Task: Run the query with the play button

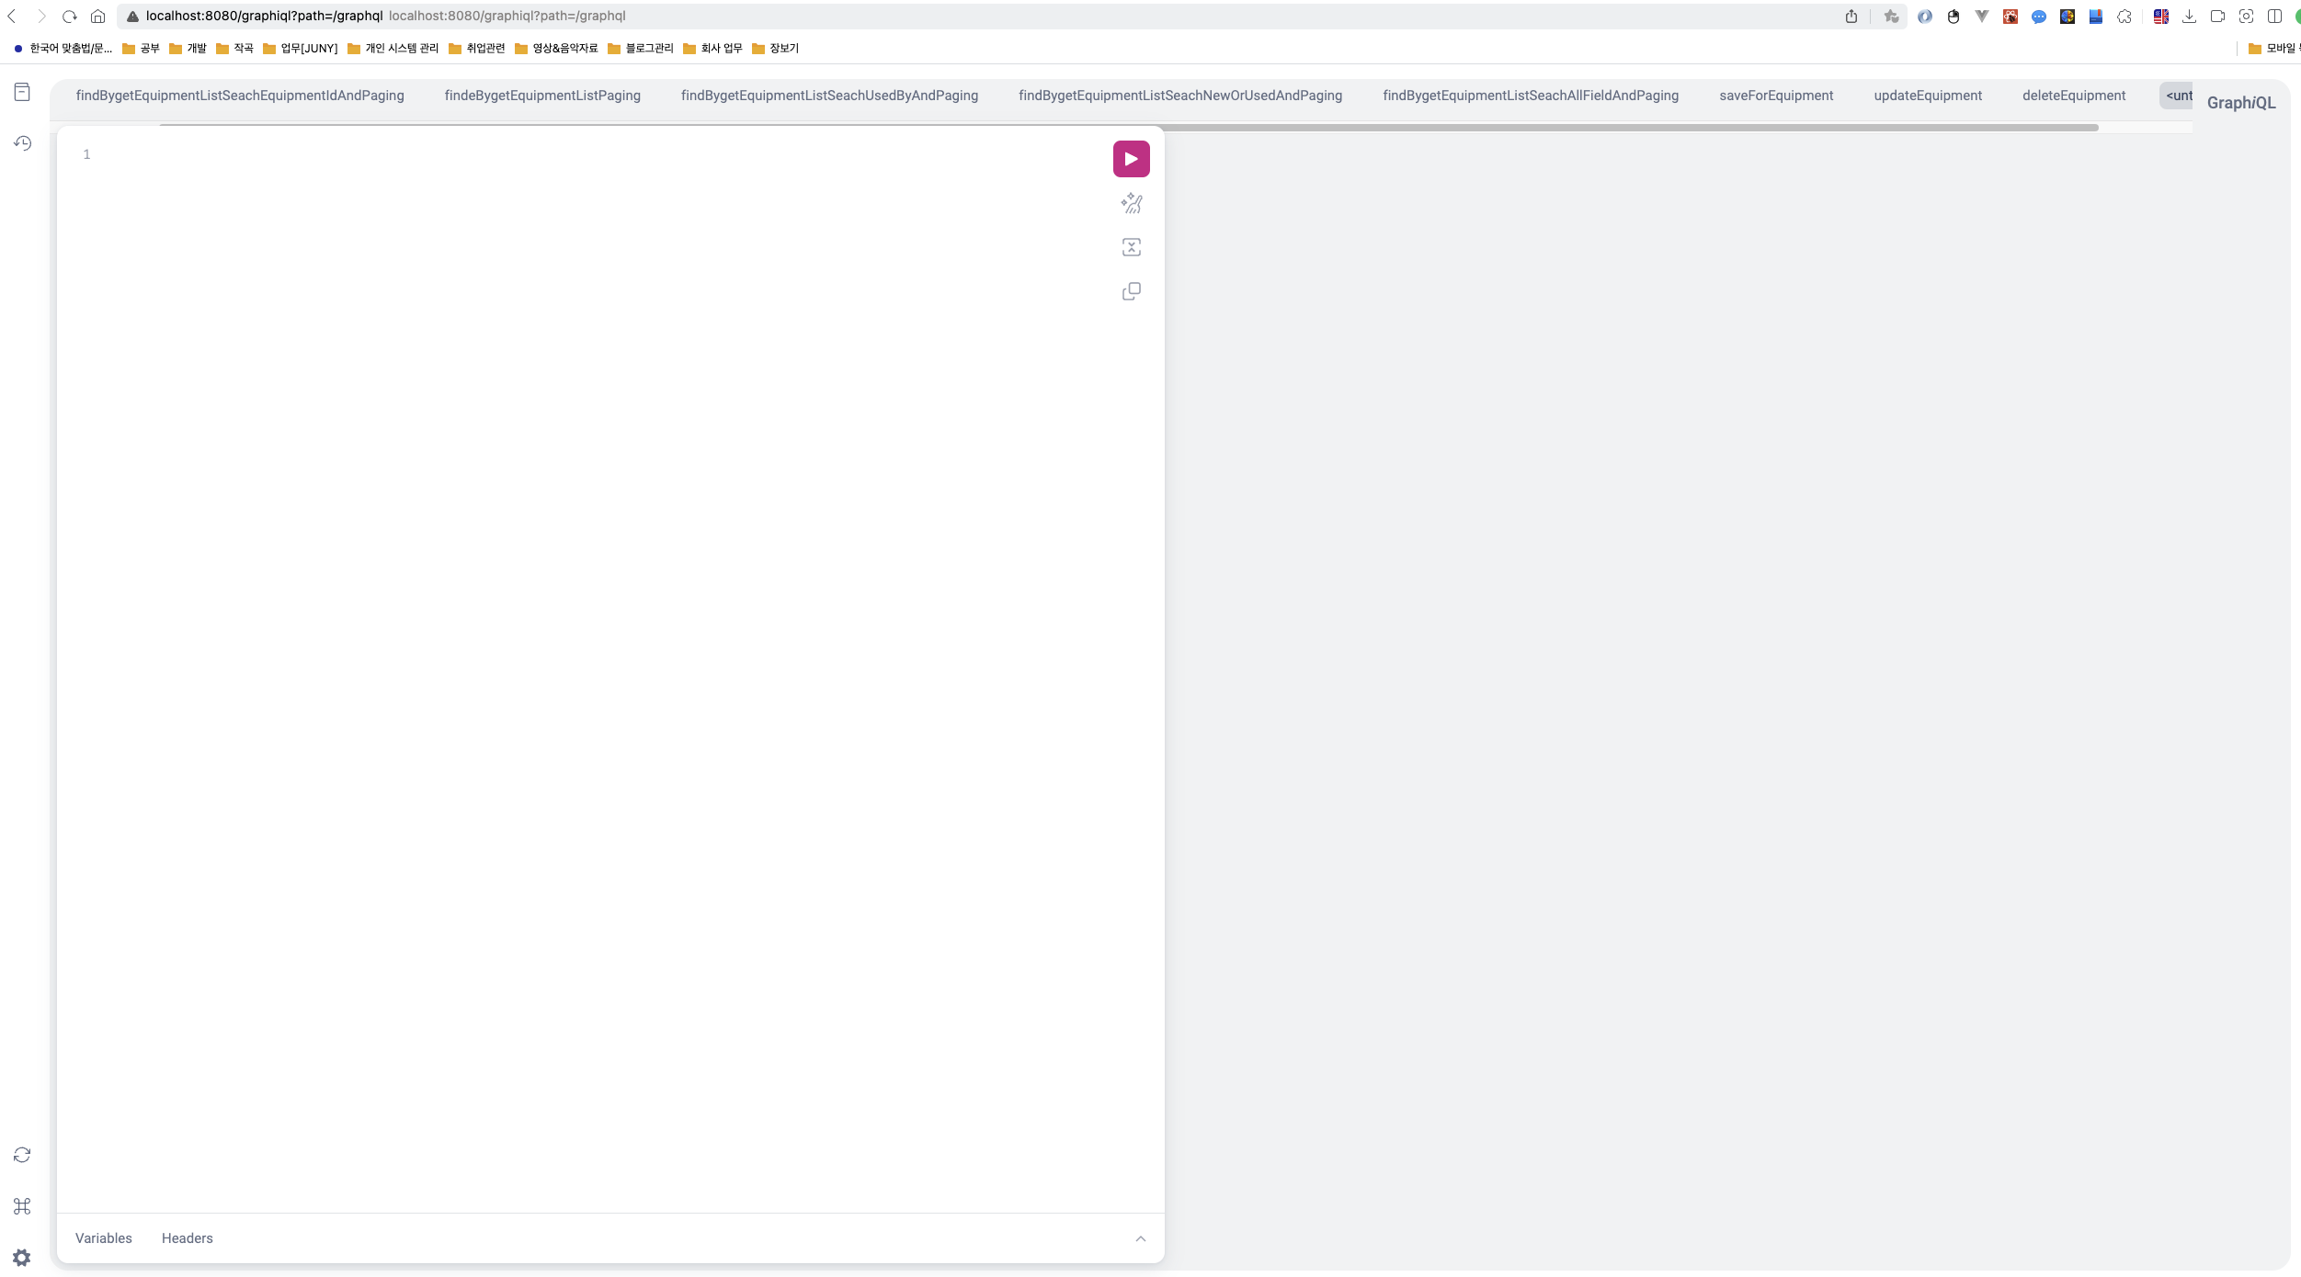Action: point(1131,159)
